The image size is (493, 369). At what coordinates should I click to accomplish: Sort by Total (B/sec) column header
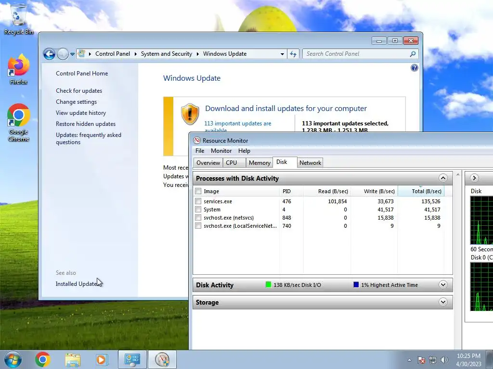point(421,191)
